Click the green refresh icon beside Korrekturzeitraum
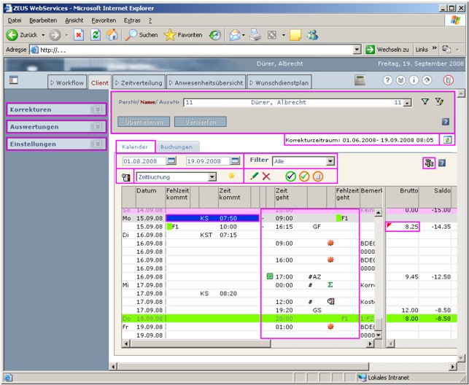 point(447,139)
